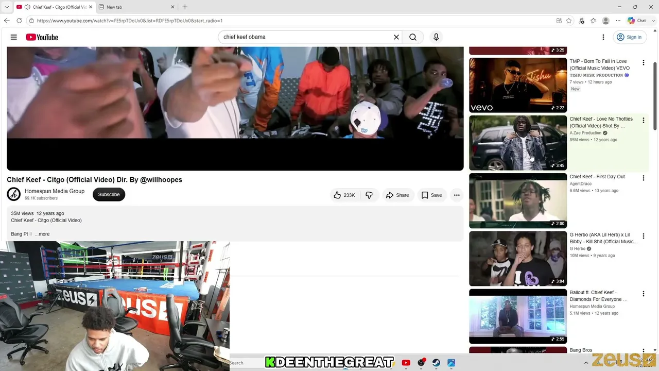Viewport: 659px width, 371px height.
Task: Click the magnifying glass search button
Action: (413, 37)
